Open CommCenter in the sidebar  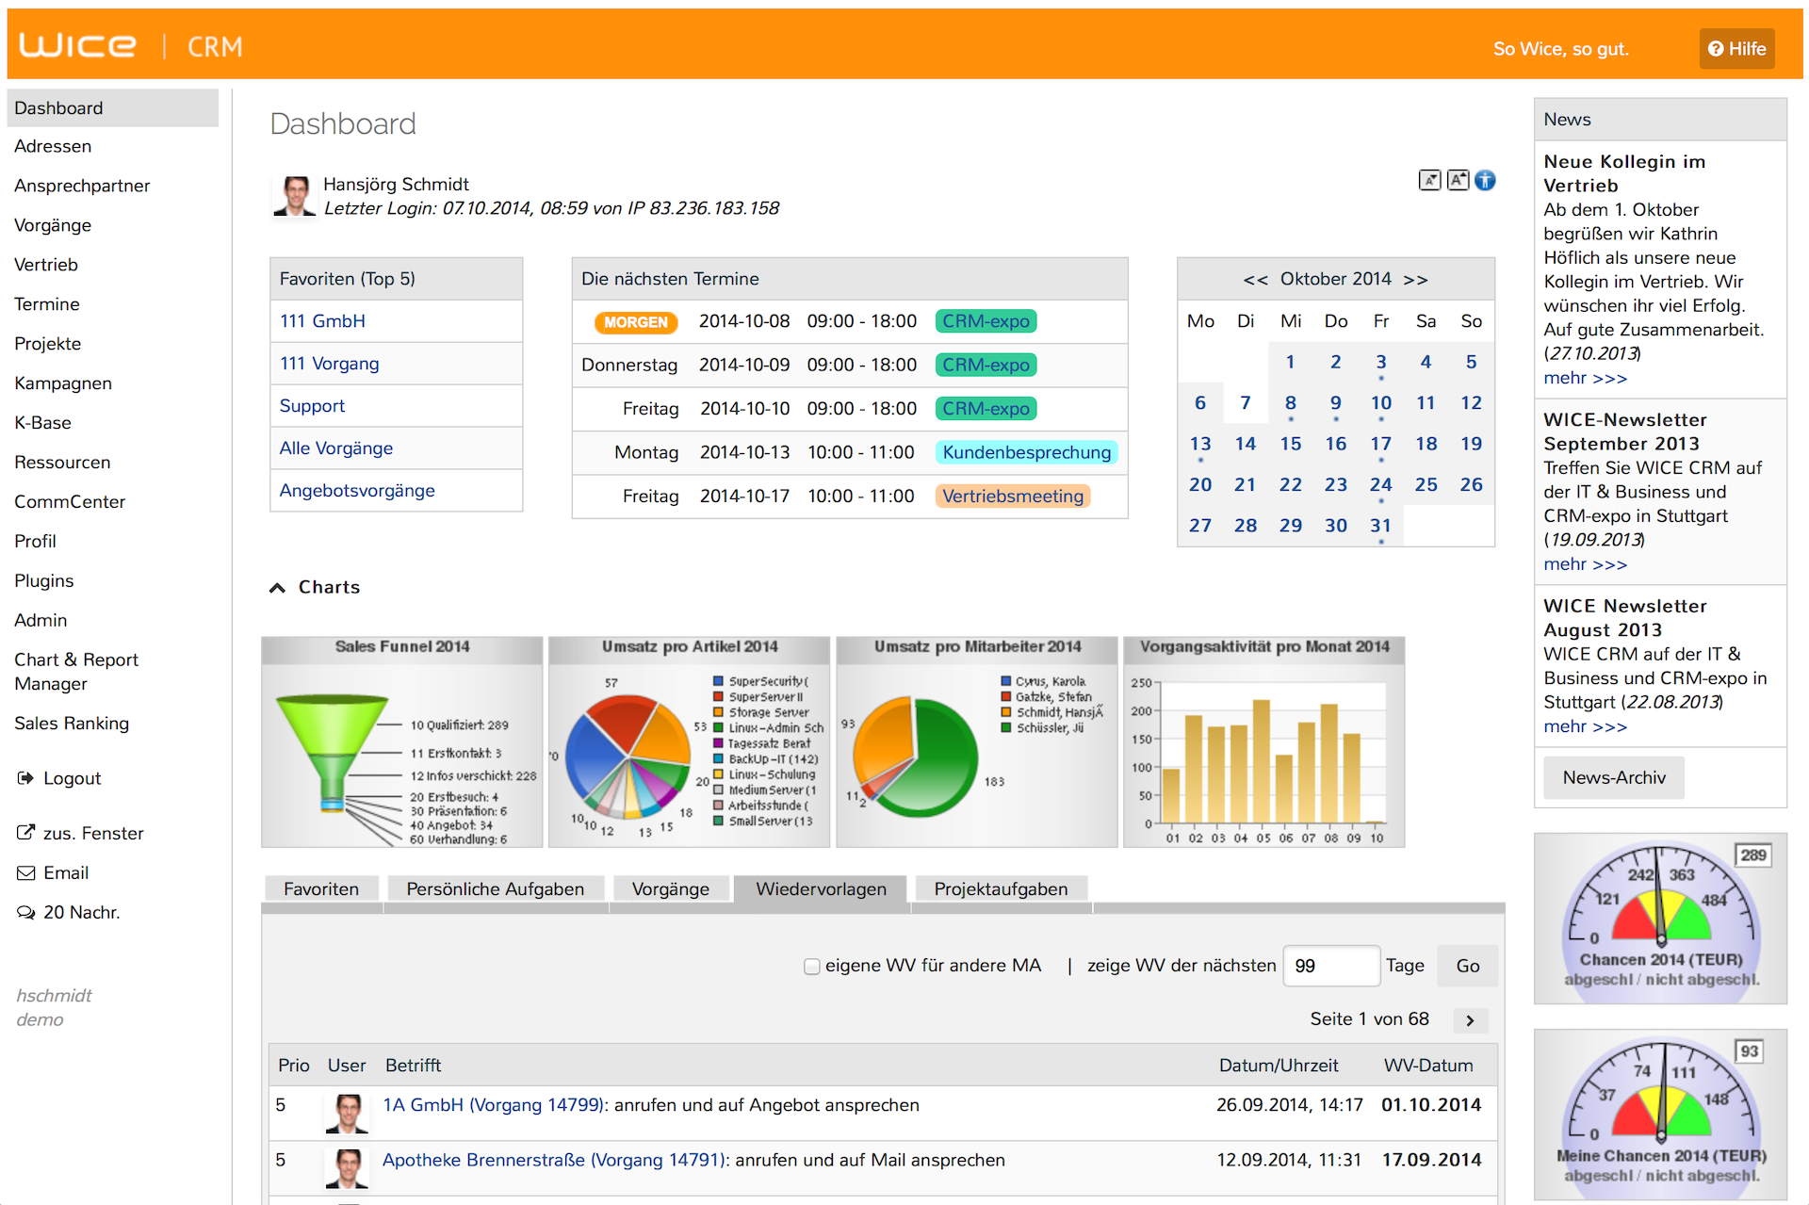pos(70,502)
